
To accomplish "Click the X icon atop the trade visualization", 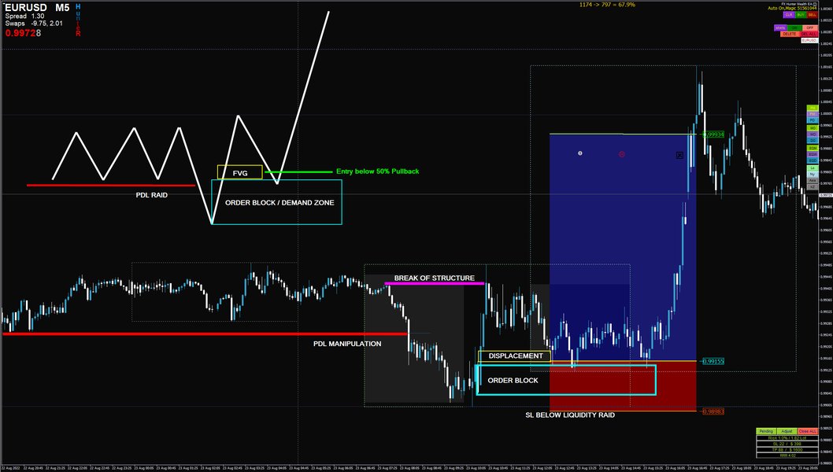I will [x=679, y=155].
